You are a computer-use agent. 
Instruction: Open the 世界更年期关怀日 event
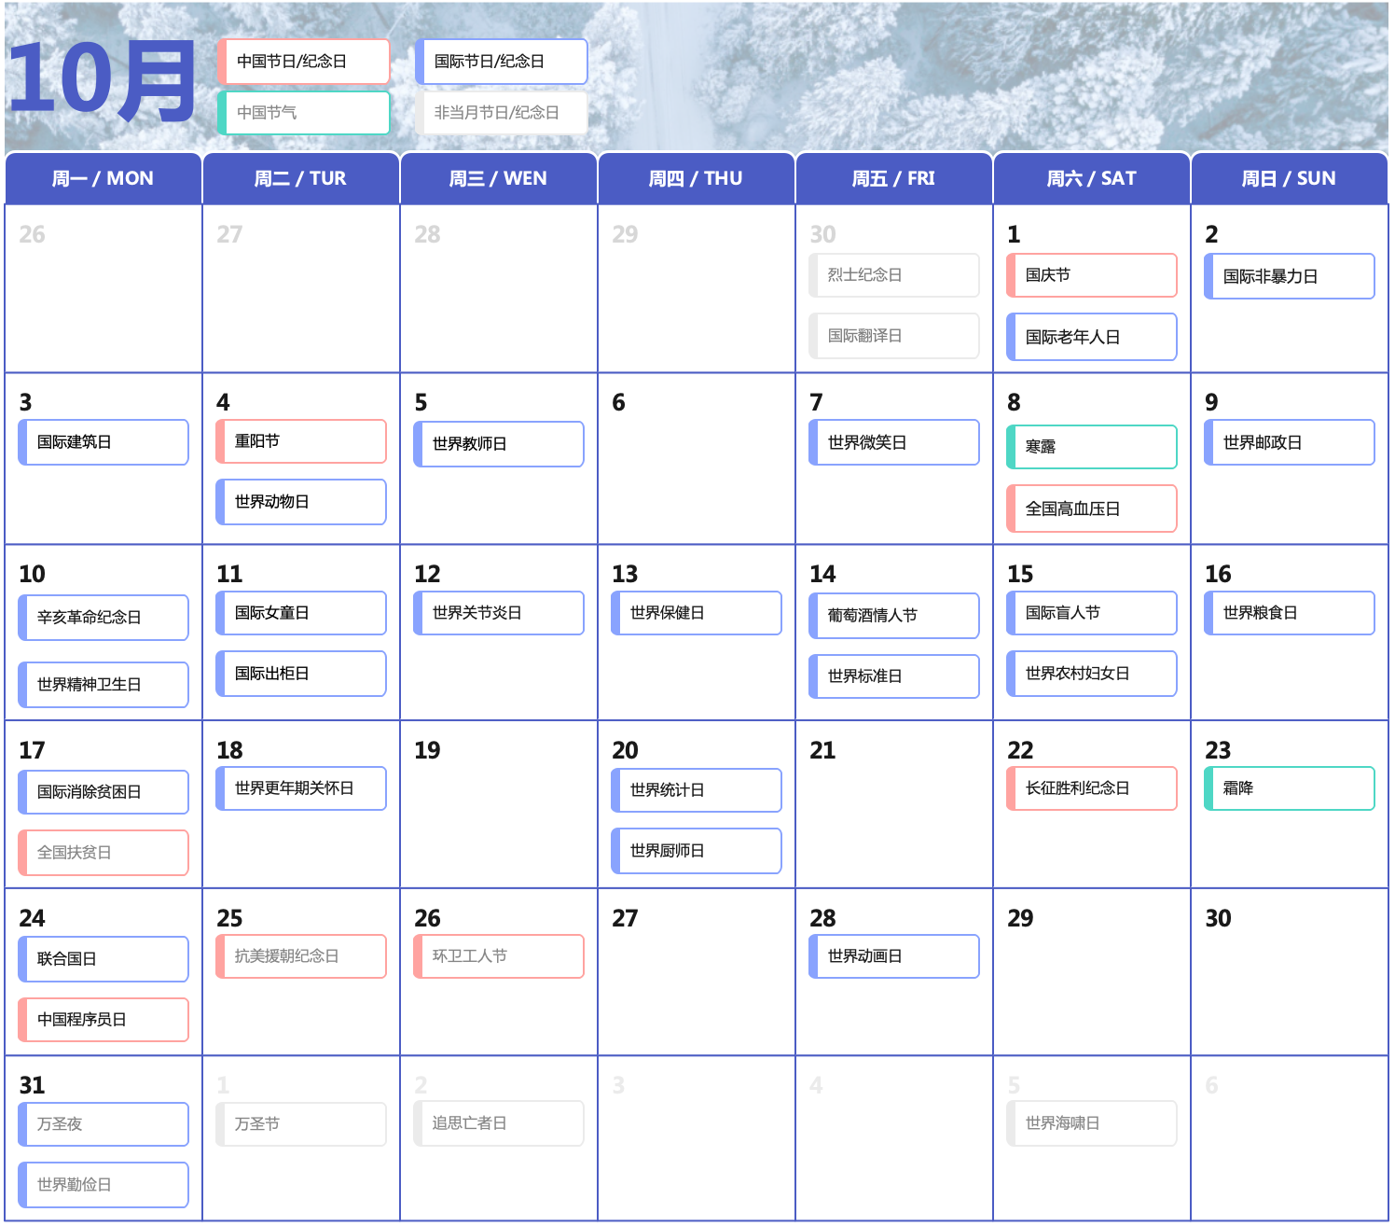[x=301, y=788]
